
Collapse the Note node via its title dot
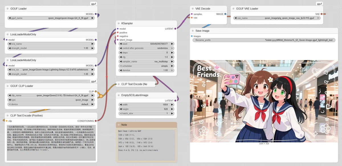coord(119,125)
